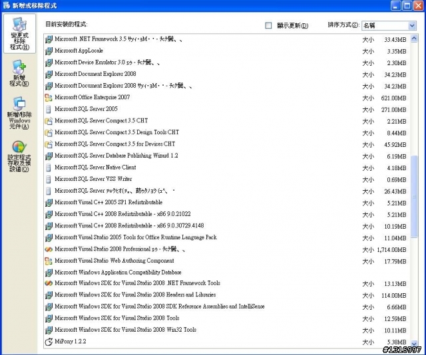Viewport: 426px width, 355px height.
Task: Click Windows Application Compatibility Database icon
Action: [x=49, y=272]
